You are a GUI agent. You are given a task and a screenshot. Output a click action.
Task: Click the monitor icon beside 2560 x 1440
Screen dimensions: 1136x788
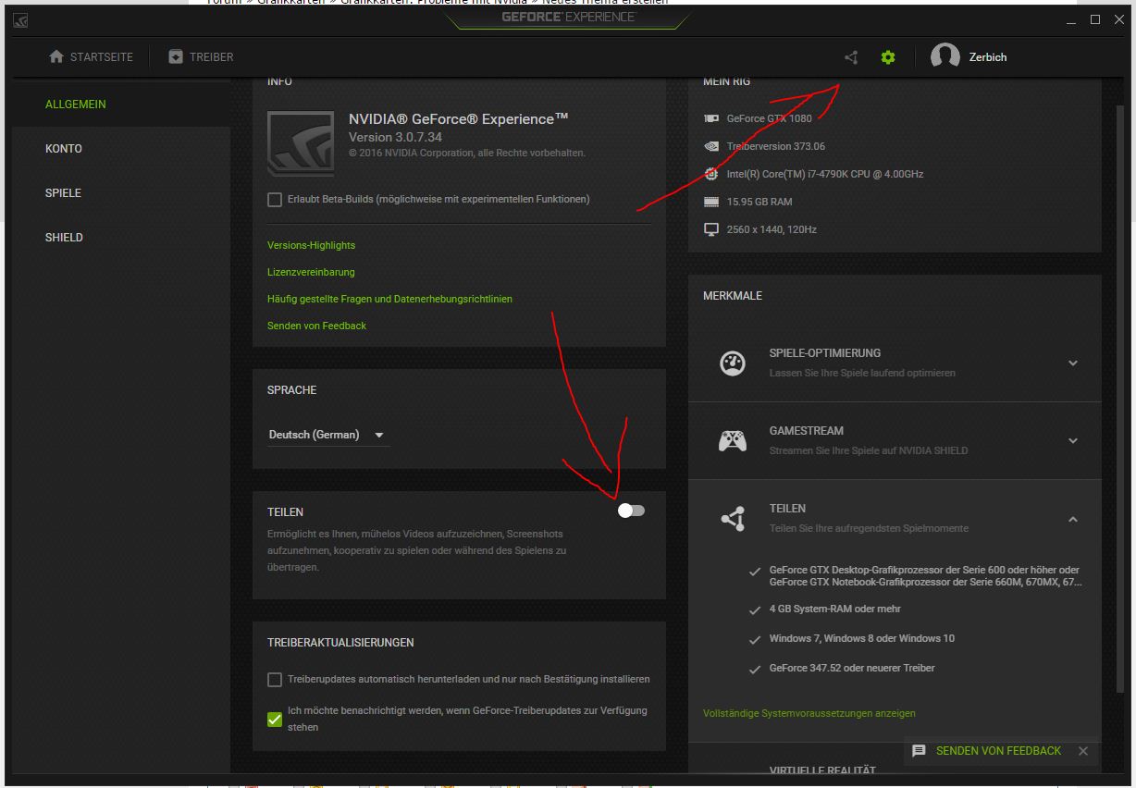(x=711, y=229)
